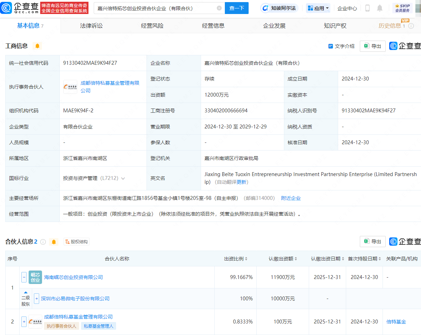Open 成都倍特私募基金管理有限公司 executive partner link
Screen dimensions: 421x335
coord(110,87)
